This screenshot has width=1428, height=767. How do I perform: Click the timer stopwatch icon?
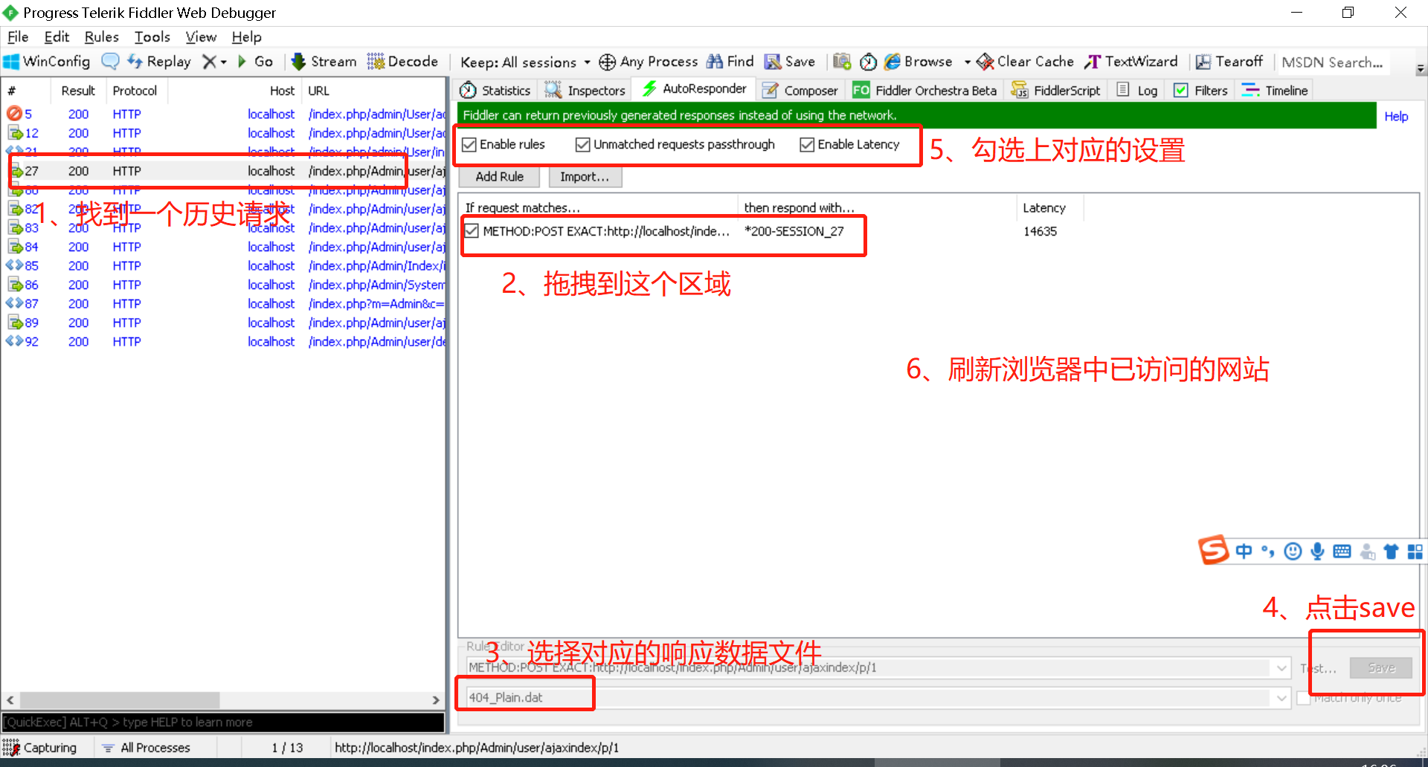click(x=868, y=62)
